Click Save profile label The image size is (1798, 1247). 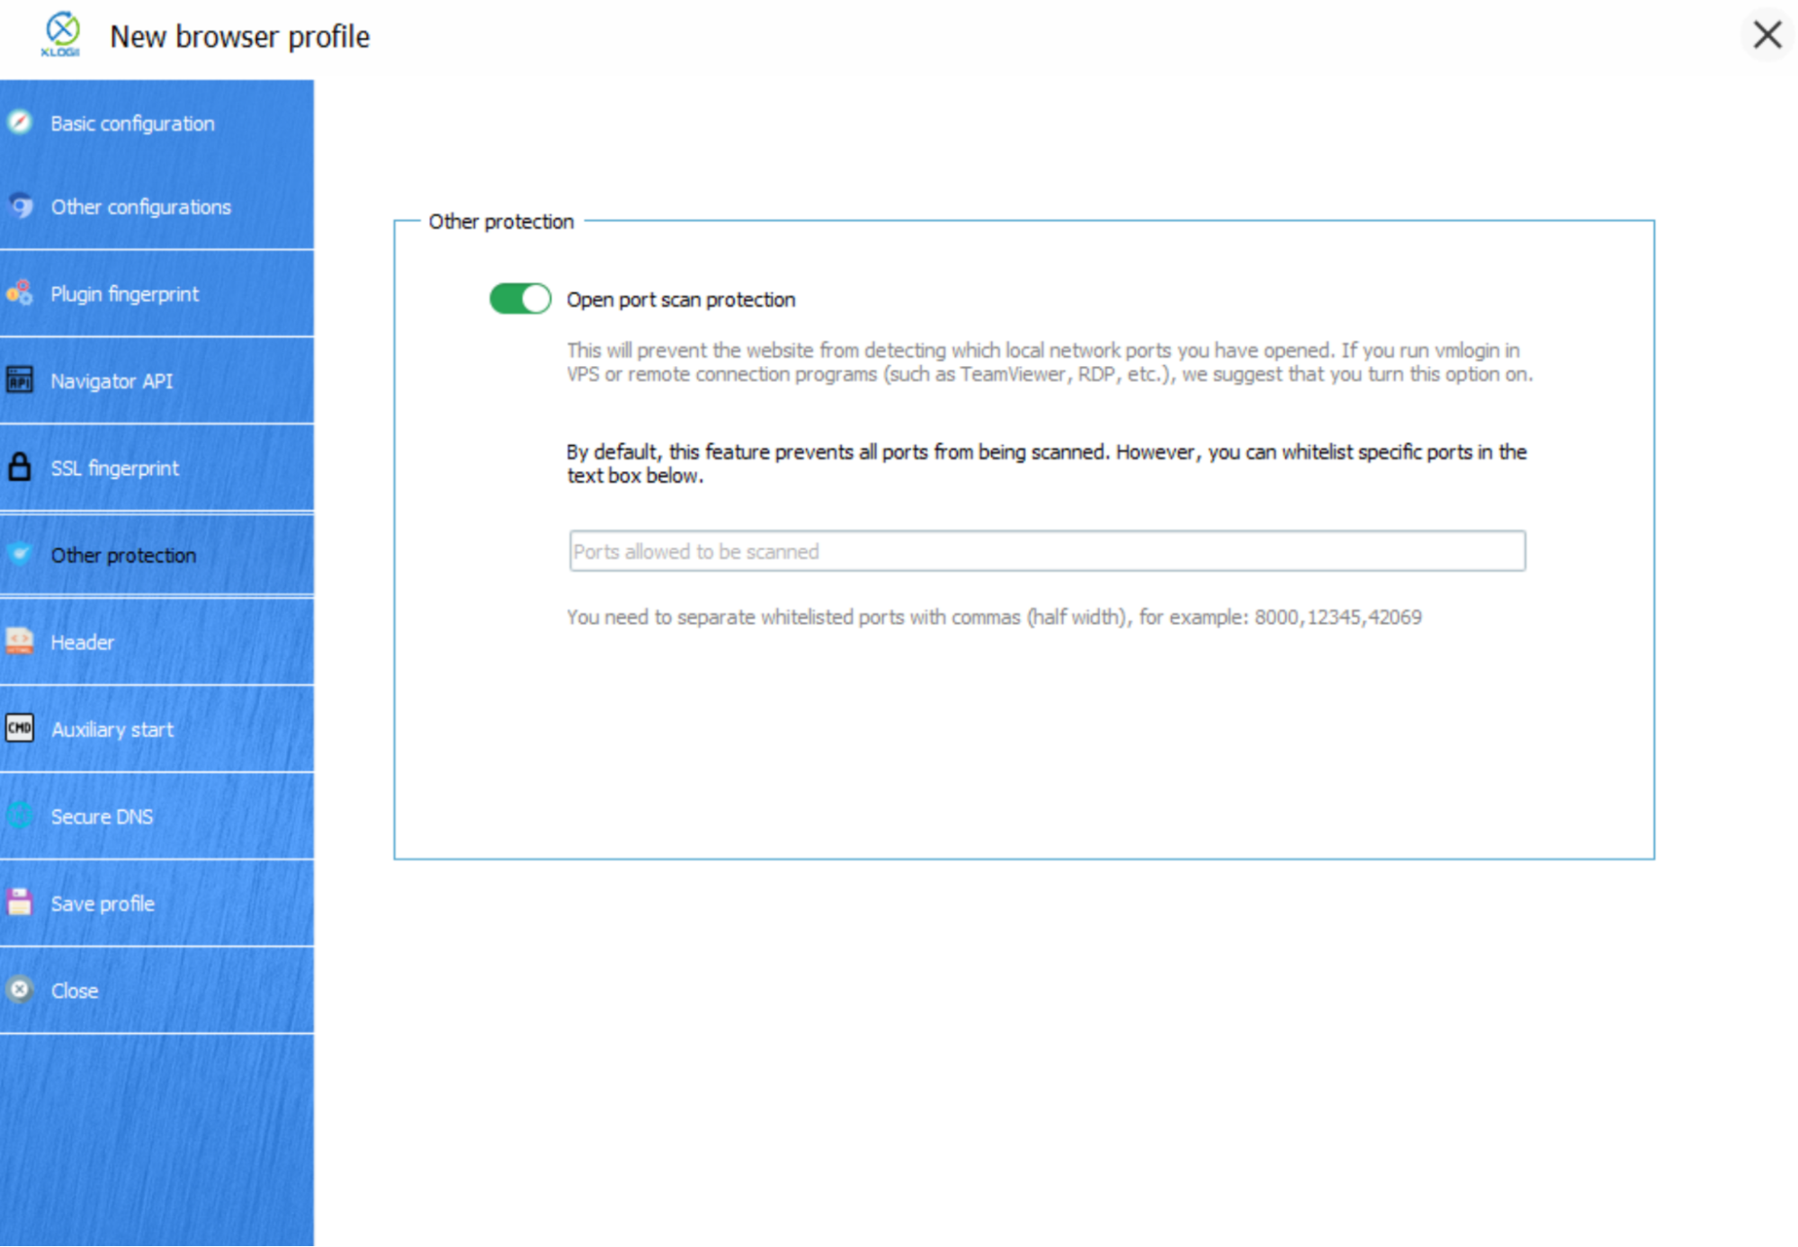pyautogui.click(x=103, y=904)
